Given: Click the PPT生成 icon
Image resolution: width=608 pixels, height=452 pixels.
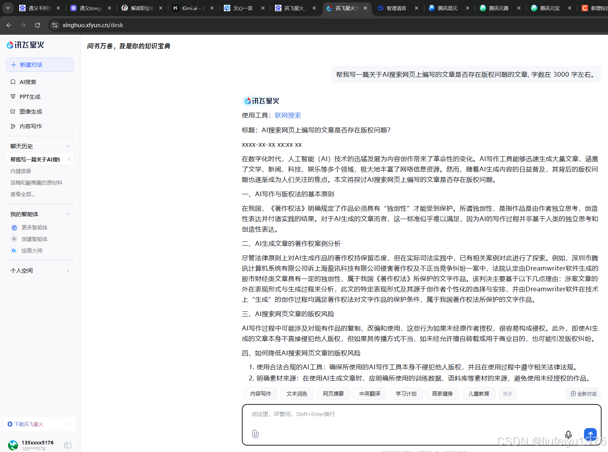Looking at the screenshot, I should tap(13, 97).
